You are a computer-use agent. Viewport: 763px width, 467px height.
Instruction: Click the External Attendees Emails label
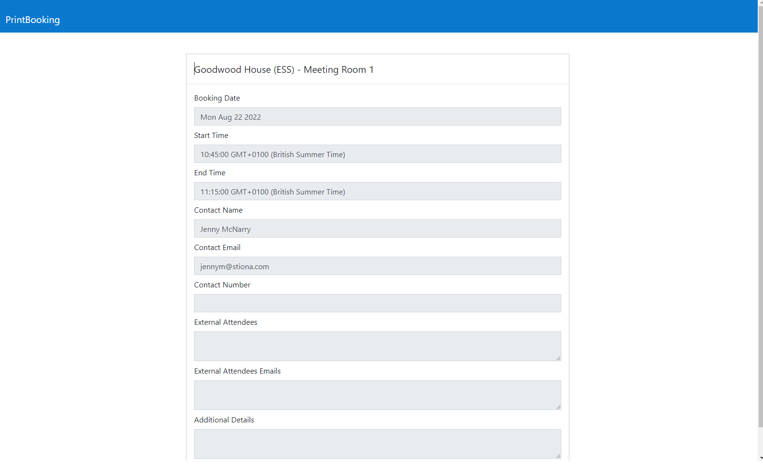(x=237, y=371)
